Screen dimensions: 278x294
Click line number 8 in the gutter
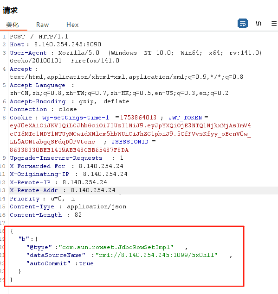tap(4, 118)
